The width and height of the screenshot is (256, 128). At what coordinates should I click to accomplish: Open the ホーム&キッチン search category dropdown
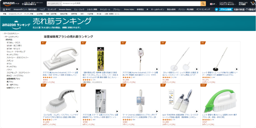(x=54, y=4)
